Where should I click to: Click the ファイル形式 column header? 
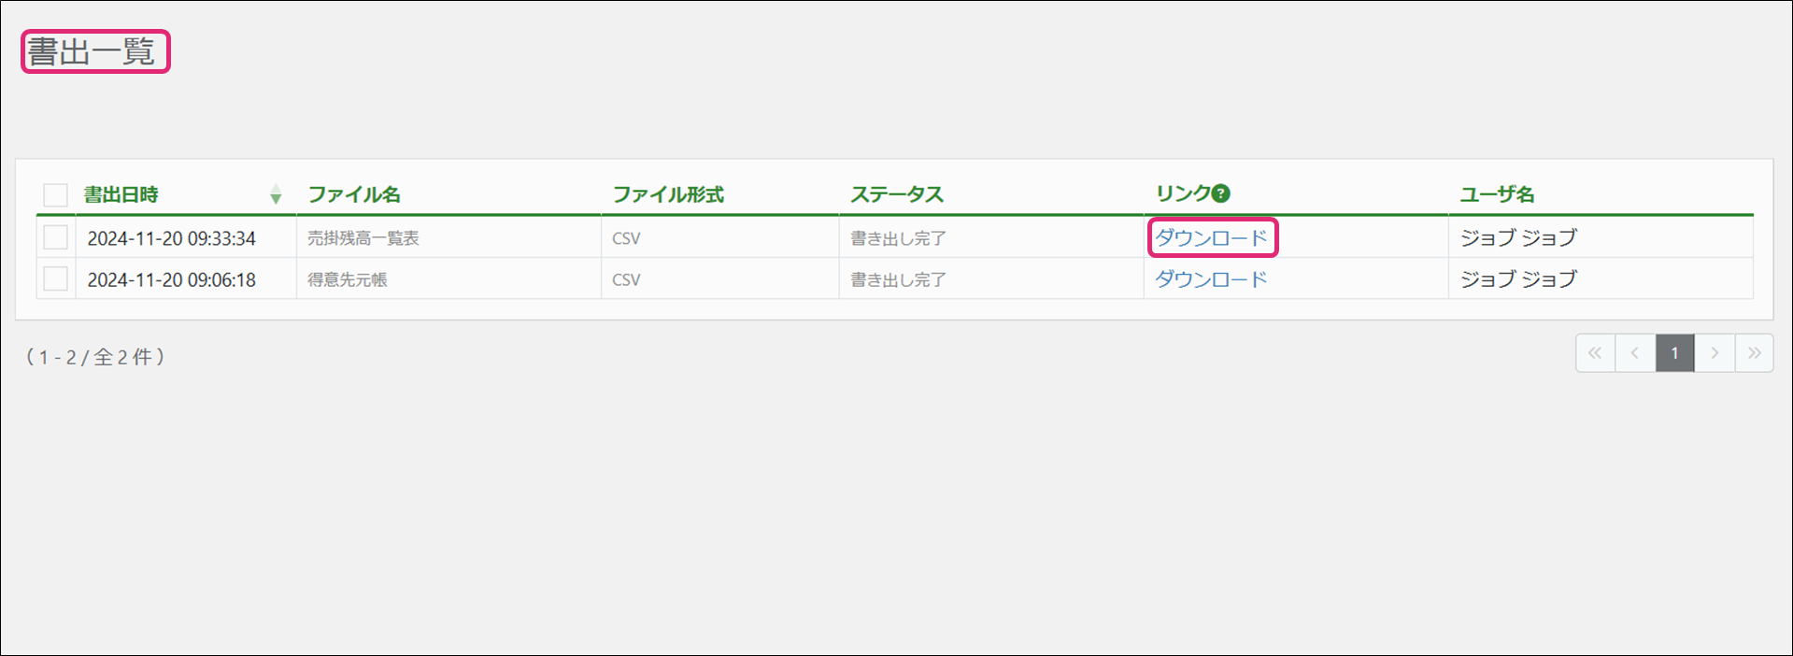pos(668,194)
